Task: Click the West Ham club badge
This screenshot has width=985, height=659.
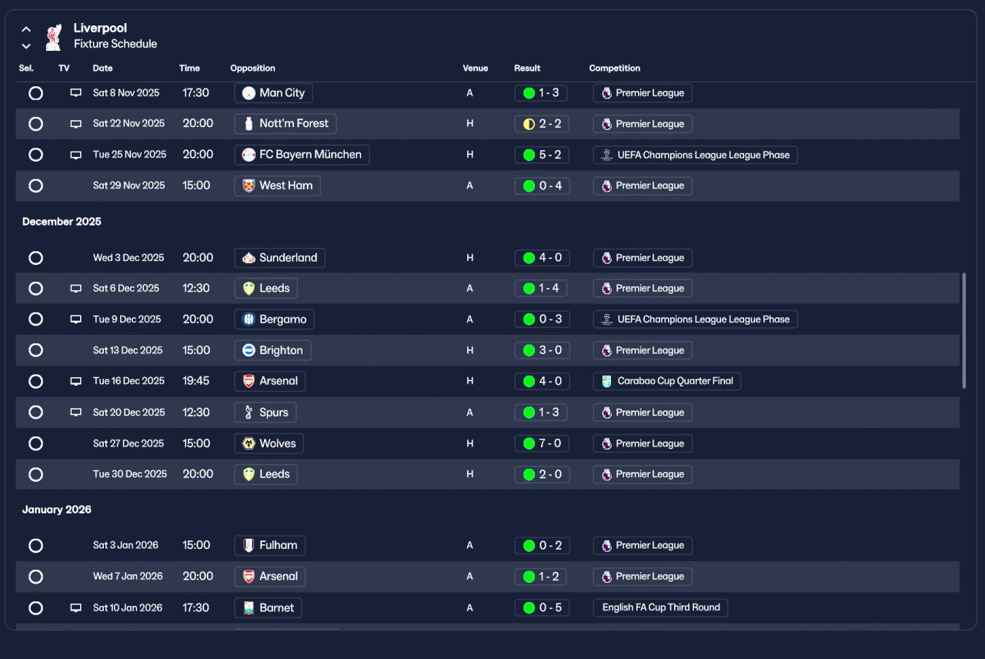Action: click(249, 186)
